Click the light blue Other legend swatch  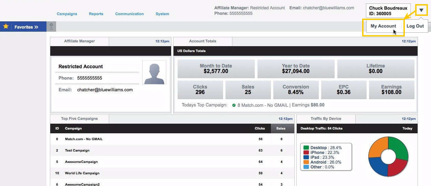coord(306,167)
